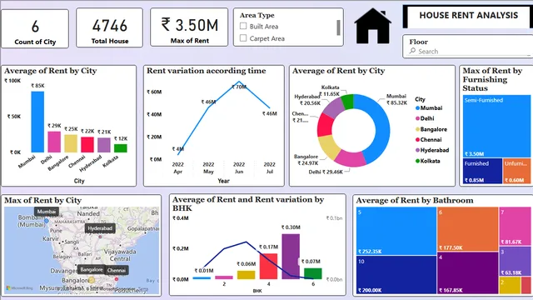Select the green ₹0.07M BHK bar
The image size is (533, 300).
tap(313, 273)
